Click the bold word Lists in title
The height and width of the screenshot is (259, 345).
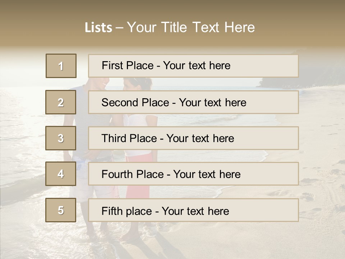[98, 28]
